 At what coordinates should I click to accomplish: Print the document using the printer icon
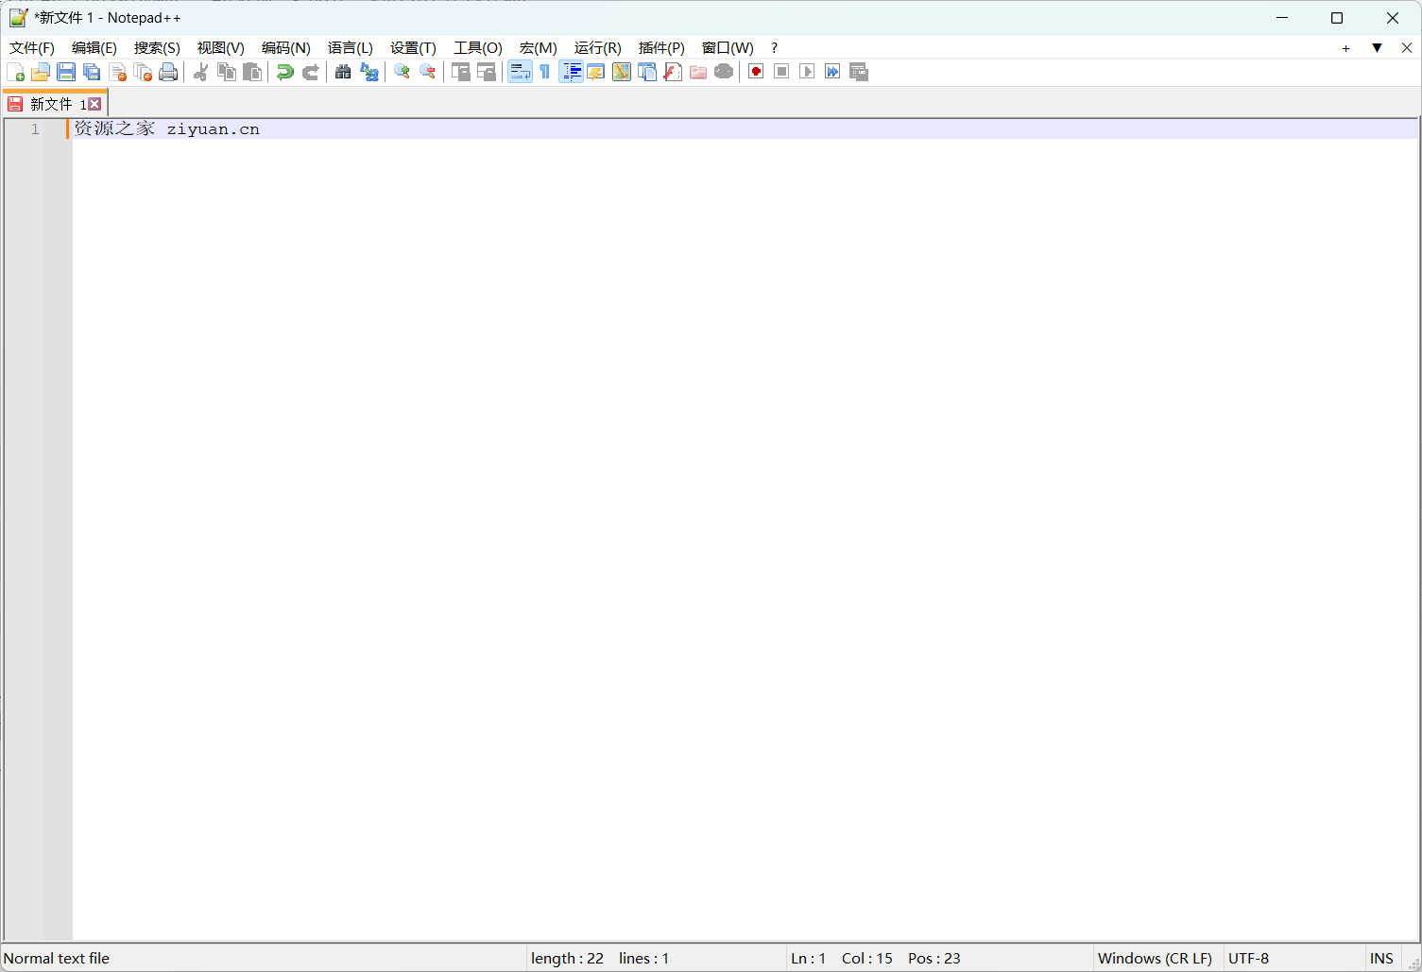[168, 71]
